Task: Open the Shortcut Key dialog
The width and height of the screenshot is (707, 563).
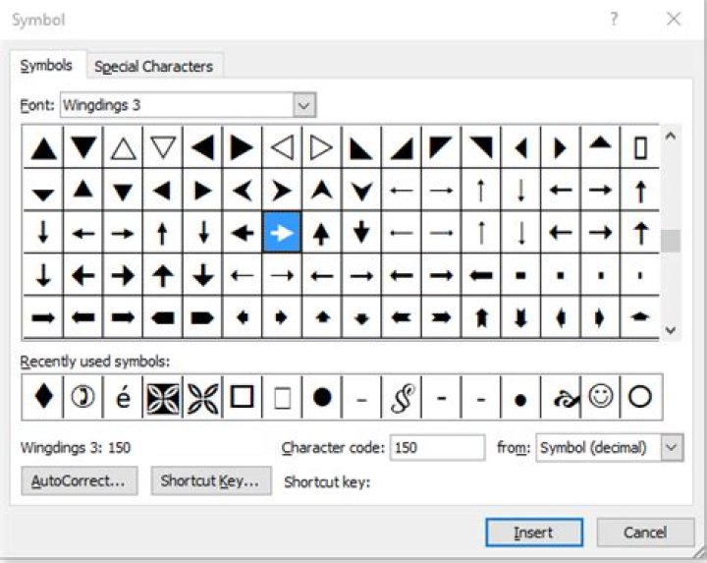Action: click(211, 480)
